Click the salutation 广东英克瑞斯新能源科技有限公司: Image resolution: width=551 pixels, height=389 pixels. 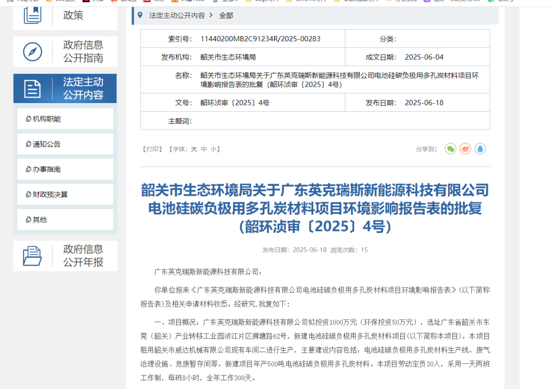pyautogui.click(x=208, y=272)
